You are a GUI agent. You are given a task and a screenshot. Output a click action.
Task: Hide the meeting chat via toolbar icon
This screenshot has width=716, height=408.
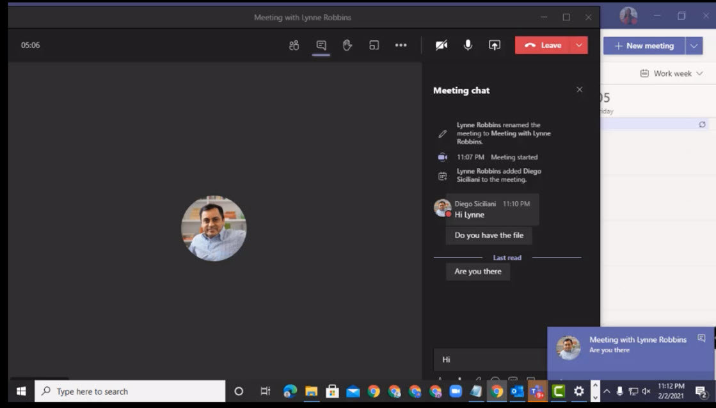coord(321,45)
